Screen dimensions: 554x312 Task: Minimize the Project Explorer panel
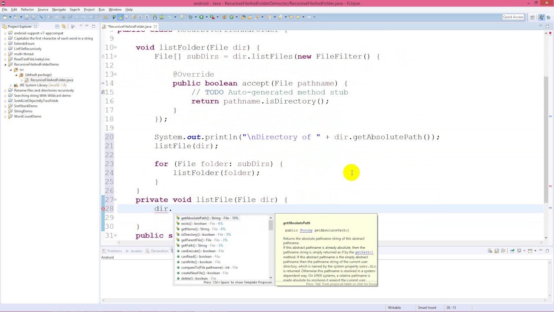point(87,26)
